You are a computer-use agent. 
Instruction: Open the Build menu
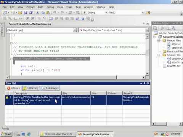40,7
